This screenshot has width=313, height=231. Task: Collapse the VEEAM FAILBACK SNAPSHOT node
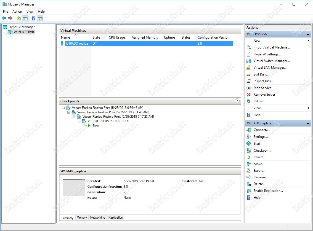pos(79,121)
